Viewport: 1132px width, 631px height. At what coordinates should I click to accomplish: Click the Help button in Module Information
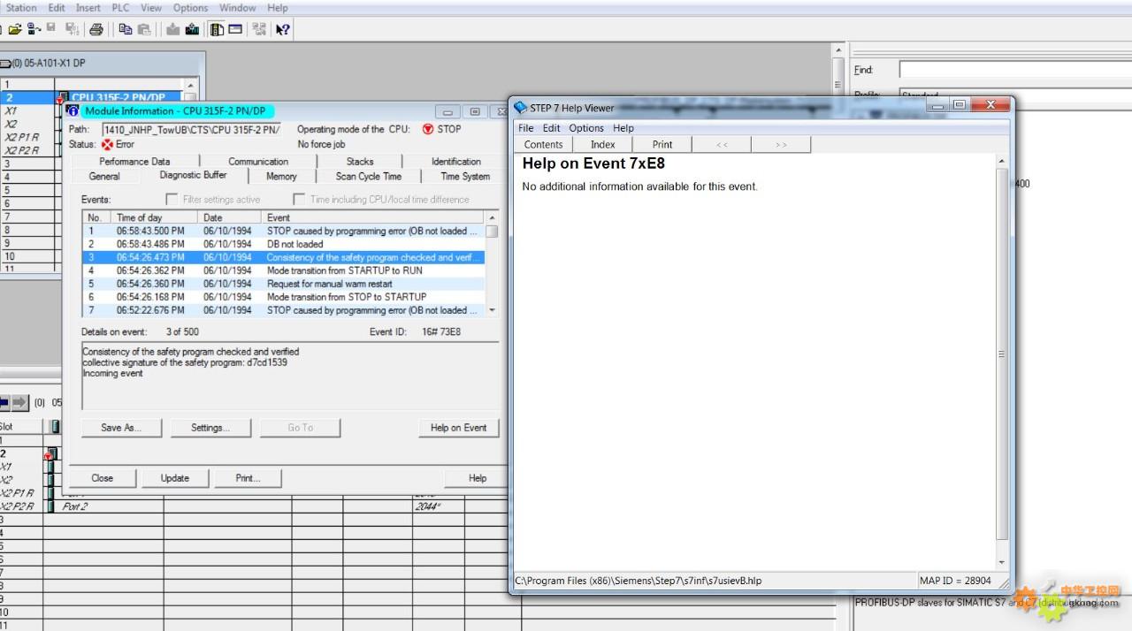(478, 478)
